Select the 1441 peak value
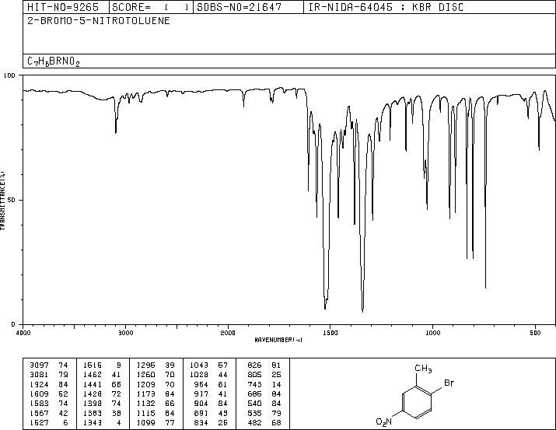 (93, 384)
